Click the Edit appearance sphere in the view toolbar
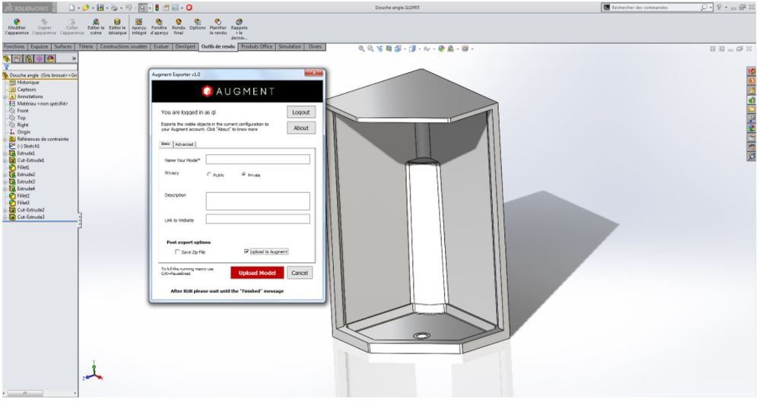This screenshot has width=759, height=402. tap(441, 49)
